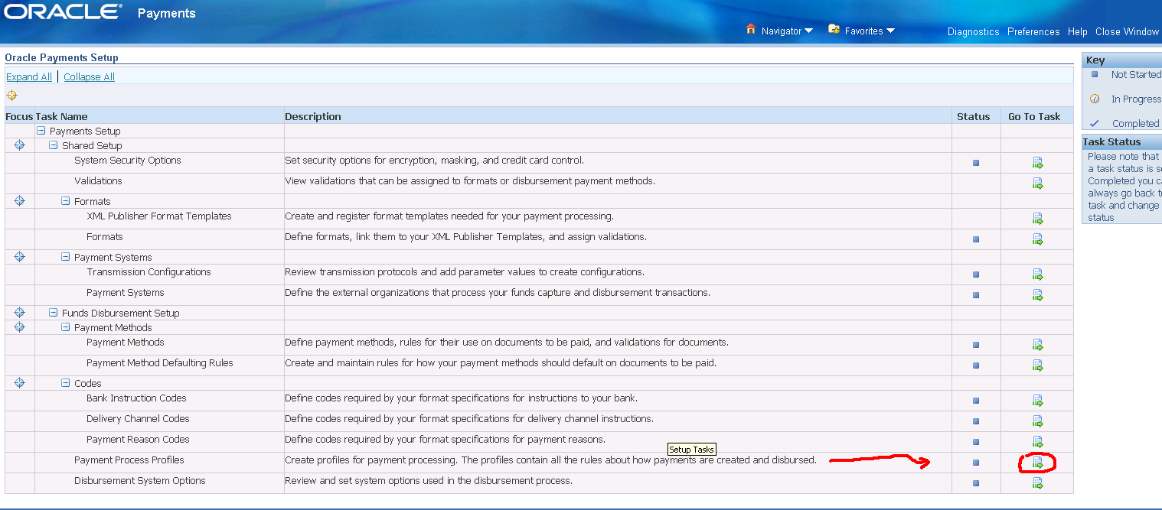Viewport: 1162px width, 510px height.
Task: Select the Payment Process Profiles task name
Action: click(x=129, y=460)
